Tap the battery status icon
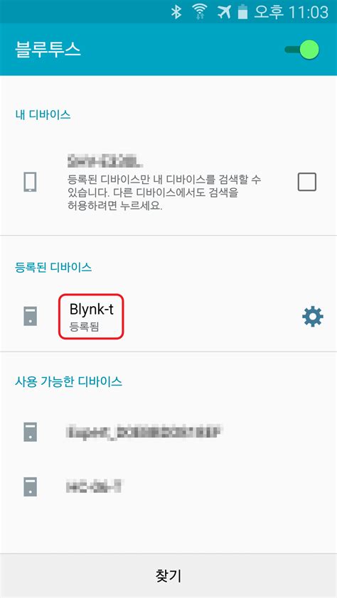 pyautogui.click(x=242, y=12)
